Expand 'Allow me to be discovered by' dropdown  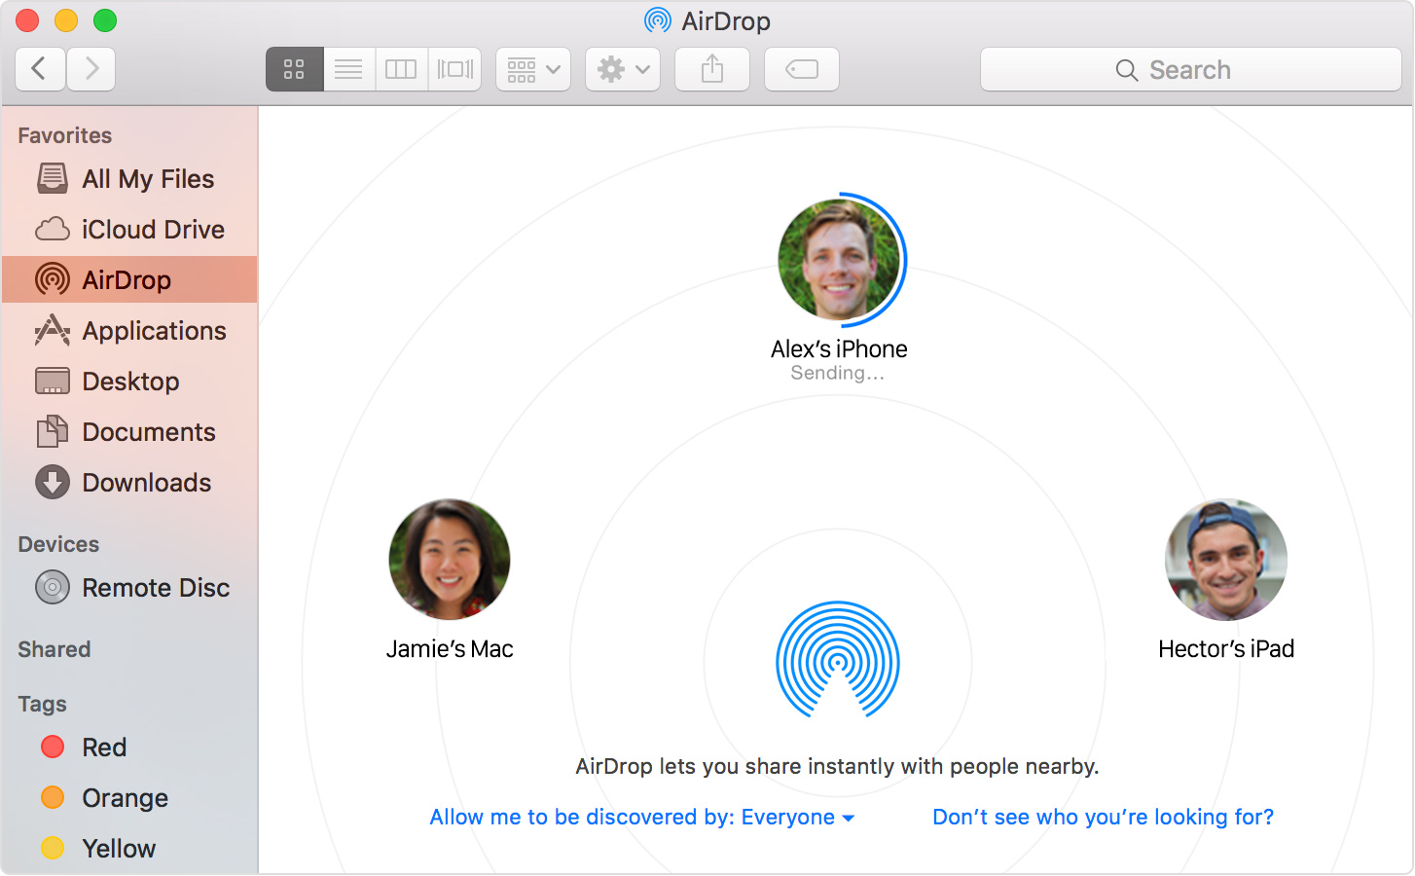(642, 818)
